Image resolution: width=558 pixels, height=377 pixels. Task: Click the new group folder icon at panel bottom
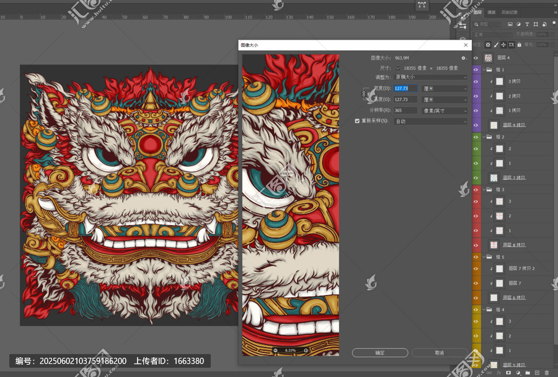(528, 373)
